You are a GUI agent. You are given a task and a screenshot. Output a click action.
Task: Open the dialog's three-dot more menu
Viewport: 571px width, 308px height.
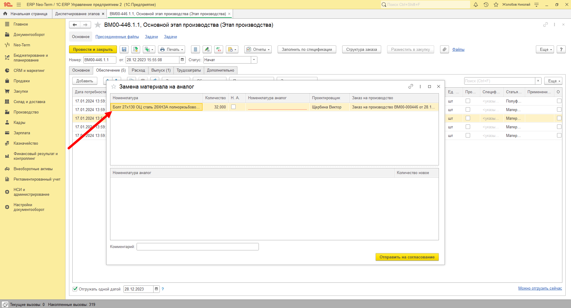coord(420,86)
